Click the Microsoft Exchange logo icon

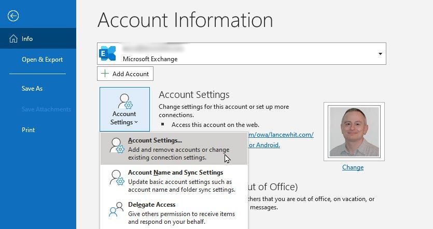107,53
